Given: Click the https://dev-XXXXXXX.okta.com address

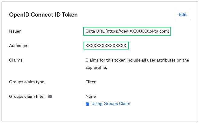Looking at the screenshot, I should coord(138,31).
